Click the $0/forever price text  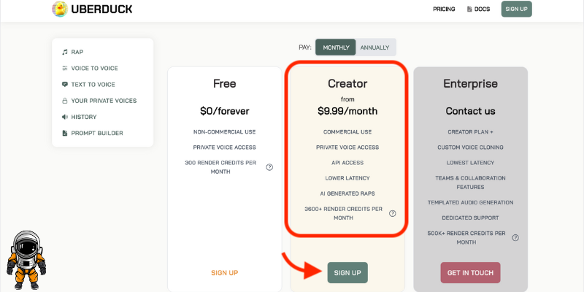tap(225, 111)
